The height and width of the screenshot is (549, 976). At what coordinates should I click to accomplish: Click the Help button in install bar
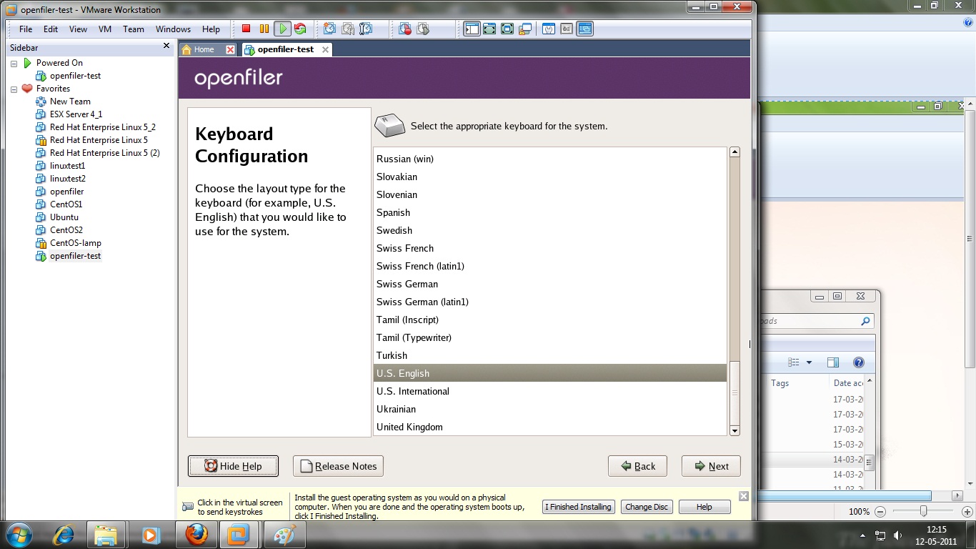click(704, 507)
